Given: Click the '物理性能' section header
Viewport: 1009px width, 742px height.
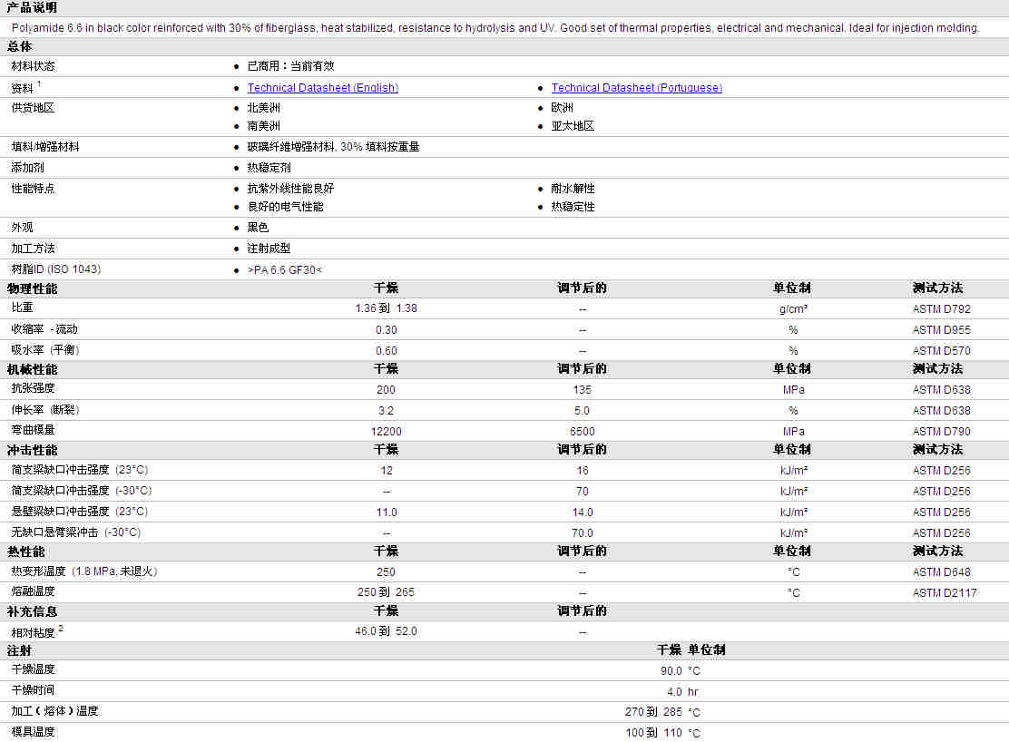Looking at the screenshot, I should (x=32, y=289).
